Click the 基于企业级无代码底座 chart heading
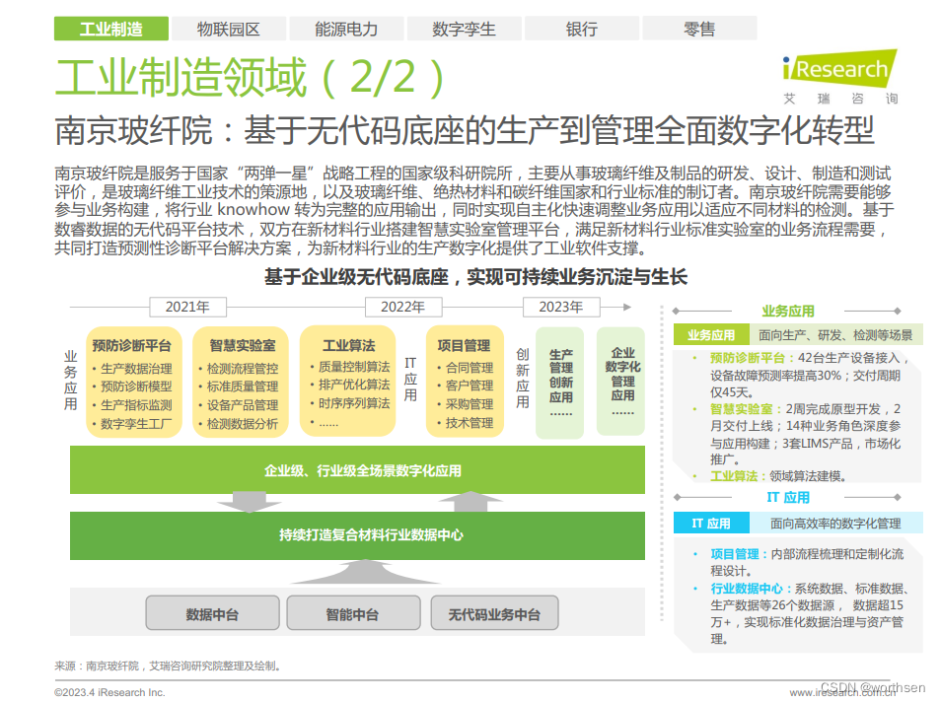940x702 pixels. 475,277
